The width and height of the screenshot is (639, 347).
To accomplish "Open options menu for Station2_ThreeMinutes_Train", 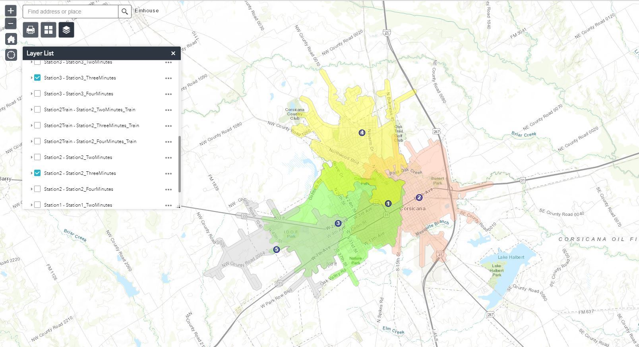I will click(168, 126).
